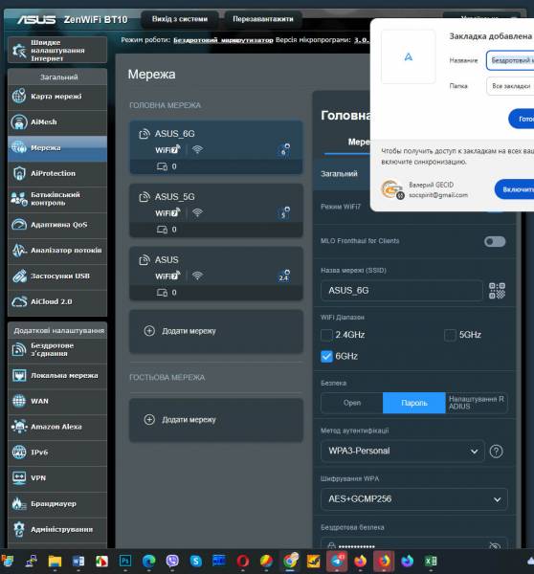The height and width of the screenshot is (574, 534).
Task: Select the Мережа sidebar item
Action: pos(57,148)
